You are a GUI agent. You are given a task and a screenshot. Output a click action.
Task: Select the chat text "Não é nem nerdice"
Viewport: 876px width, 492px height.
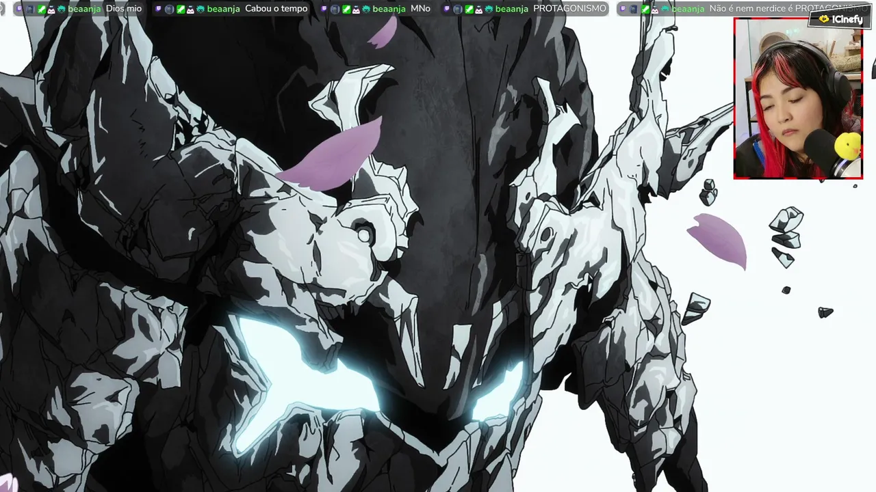[x=747, y=9]
